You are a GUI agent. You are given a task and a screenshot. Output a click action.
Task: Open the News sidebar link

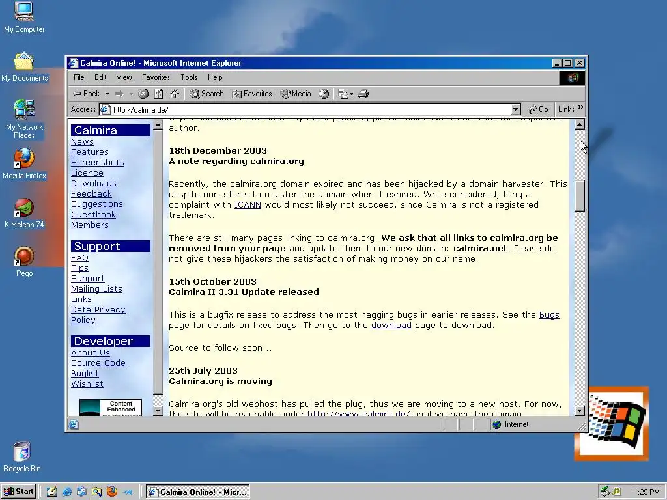(82, 141)
